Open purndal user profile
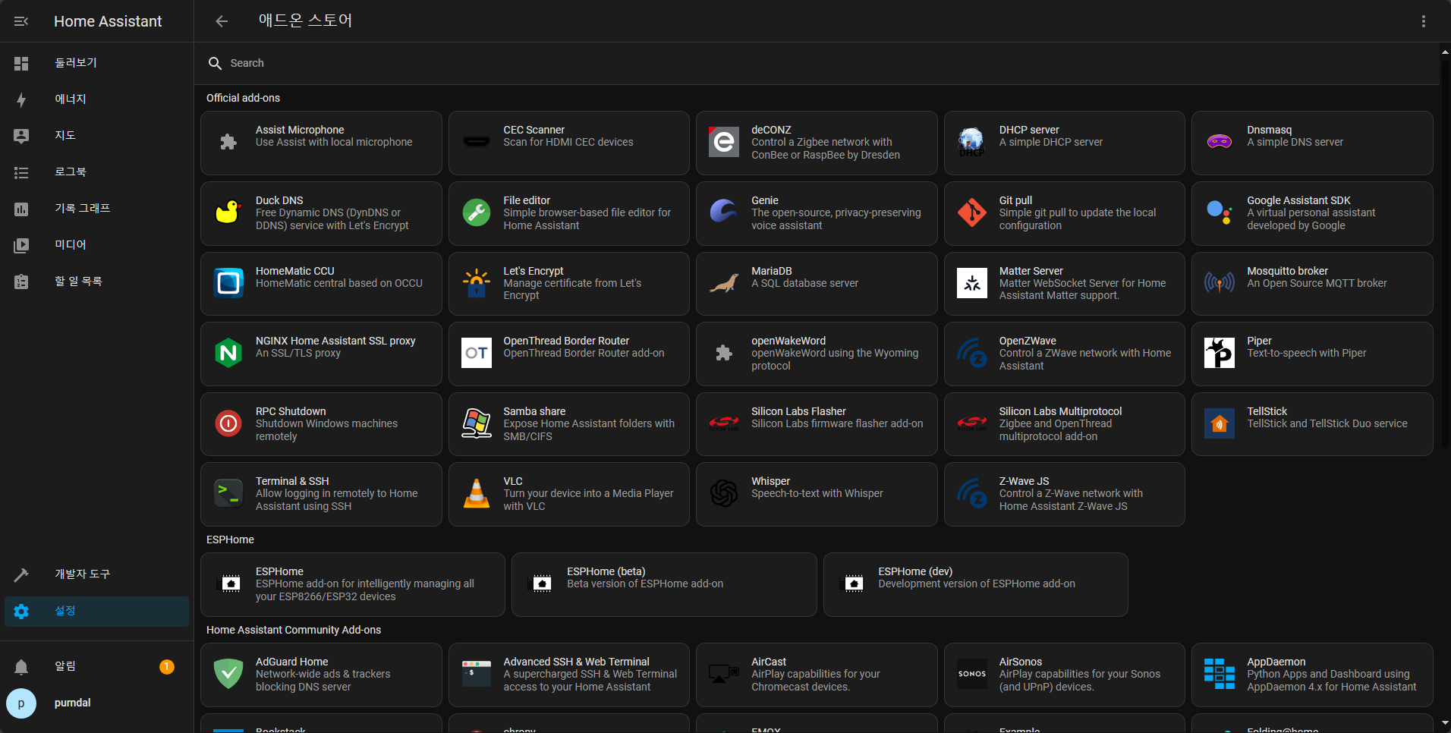Screen dimensions: 1451x733 click(x=96, y=703)
